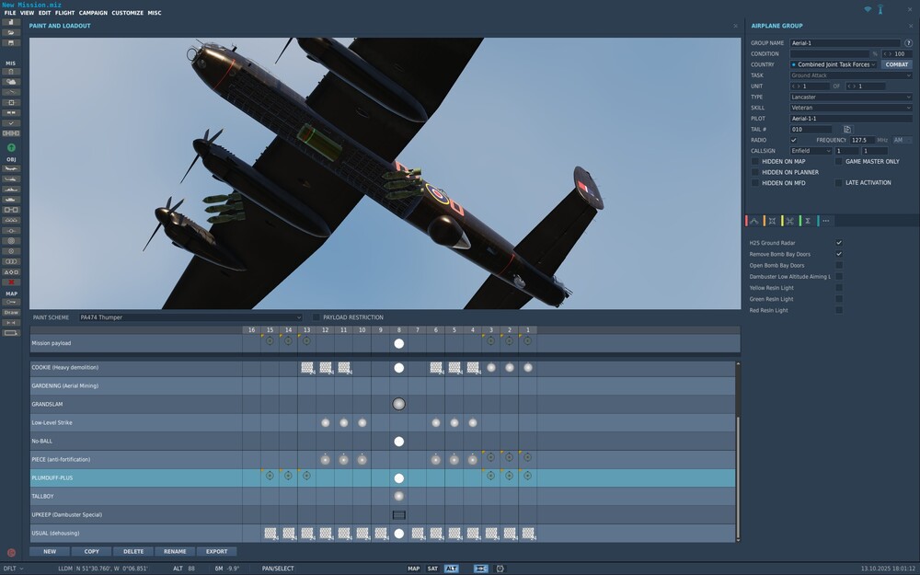Enable Open Bomb Bay Doors
Screen dimensions: 920x575
point(839,265)
